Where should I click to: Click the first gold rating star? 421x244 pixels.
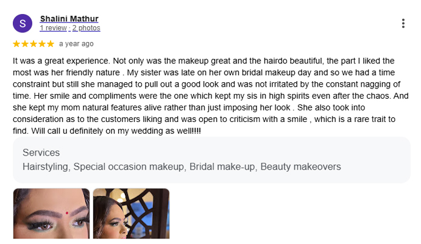click(16, 44)
